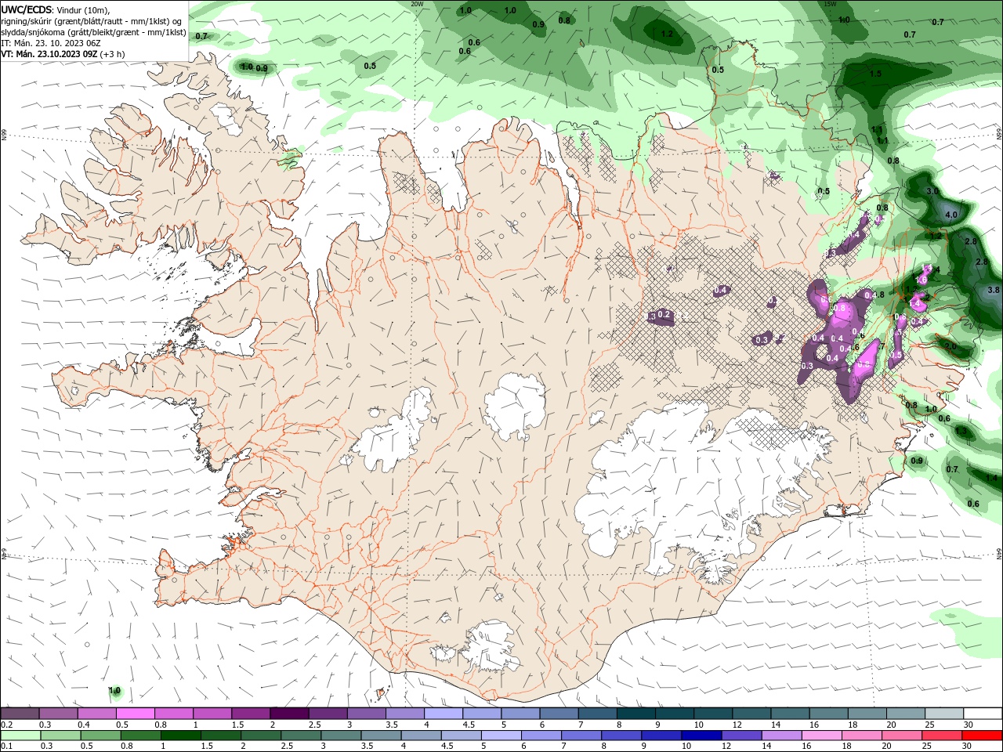
Task: Click the round white glacier in central Iceland
Action: 515,404
